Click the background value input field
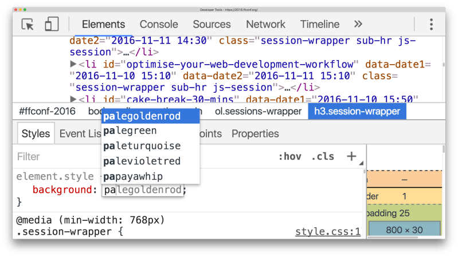This screenshot has width=458, height=257. pyautogui.click(x=143, y=190)
